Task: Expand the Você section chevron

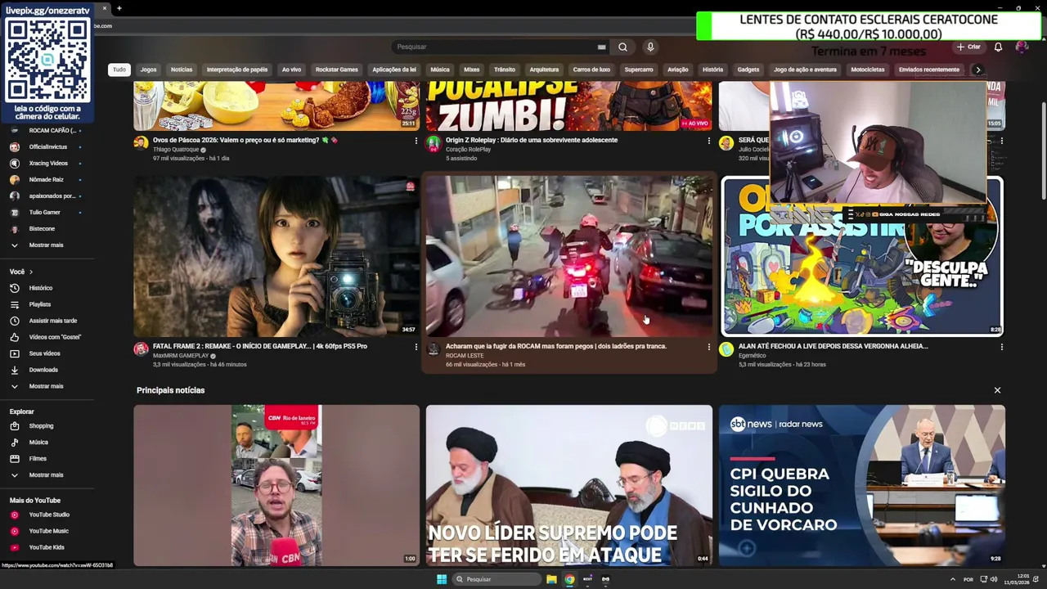Action: tap(31, 272)
